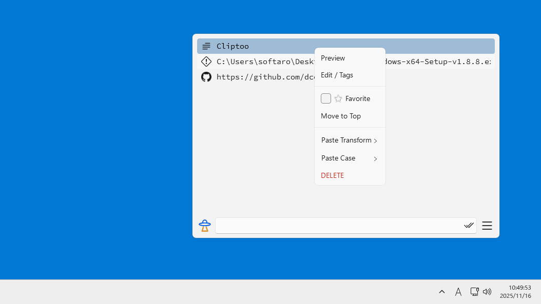Click the IME input mode 'A' indicator

pyautogui.click(x=458, y=292)
